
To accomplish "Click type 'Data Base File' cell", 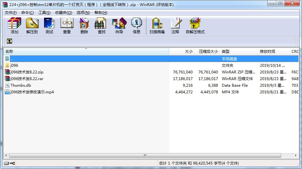I will click(x=235, y=85).
